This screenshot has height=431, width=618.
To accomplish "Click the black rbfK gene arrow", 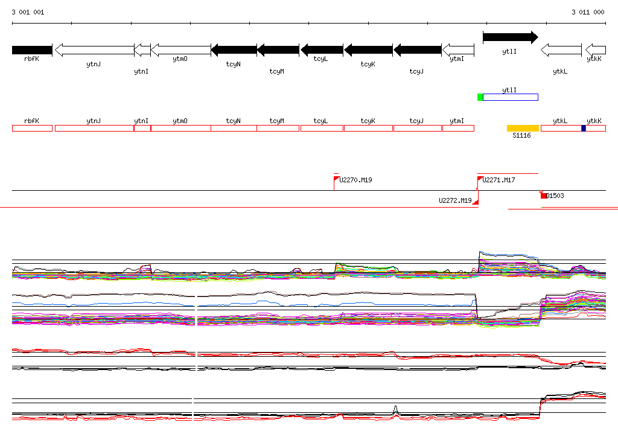I will point(32,49).
